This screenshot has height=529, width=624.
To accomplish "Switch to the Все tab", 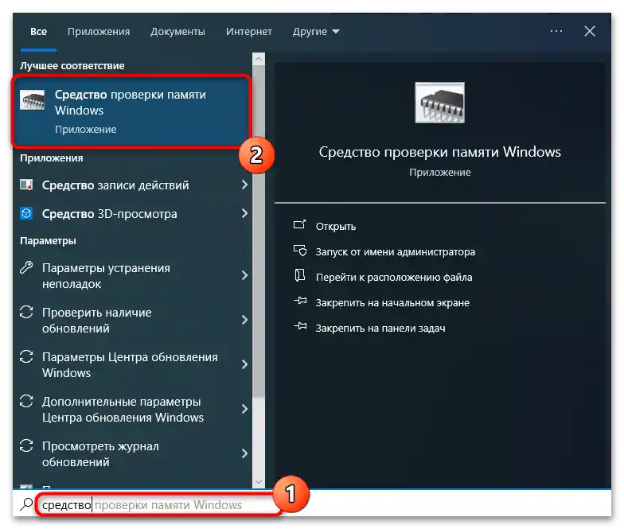I will (x=38, y=32).
